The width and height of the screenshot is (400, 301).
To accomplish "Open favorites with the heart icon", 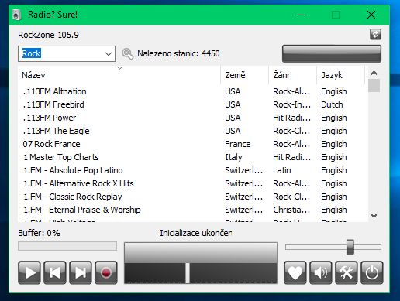I will click(x=295, y=272).
